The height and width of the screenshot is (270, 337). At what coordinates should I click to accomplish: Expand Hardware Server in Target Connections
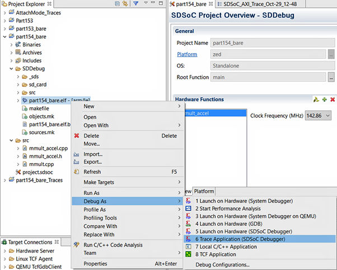click(x=4, y=251)
